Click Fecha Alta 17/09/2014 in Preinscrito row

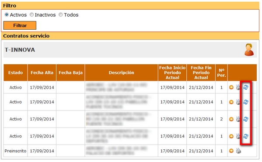(42, 151)
